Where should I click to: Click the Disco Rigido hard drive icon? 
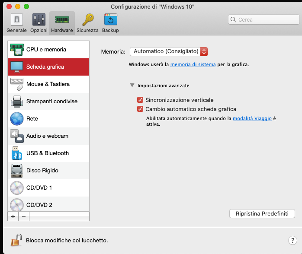17,171
